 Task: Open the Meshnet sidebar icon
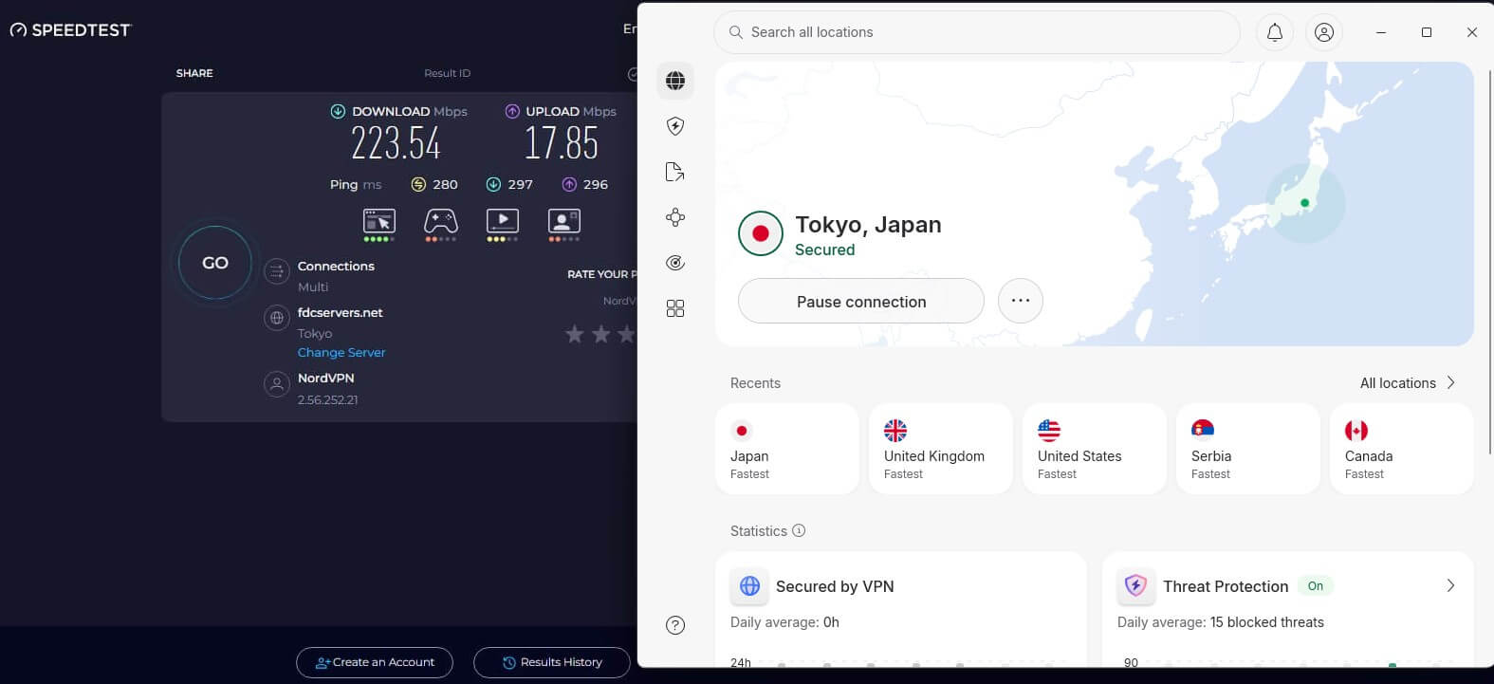675,217
